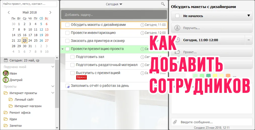Click the assignee person icon
Screen dimensions: 255x130
177,28
